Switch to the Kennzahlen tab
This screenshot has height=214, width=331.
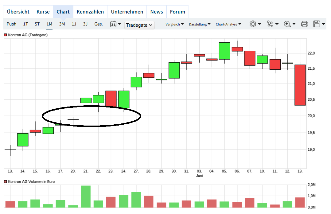pos(90,11)
